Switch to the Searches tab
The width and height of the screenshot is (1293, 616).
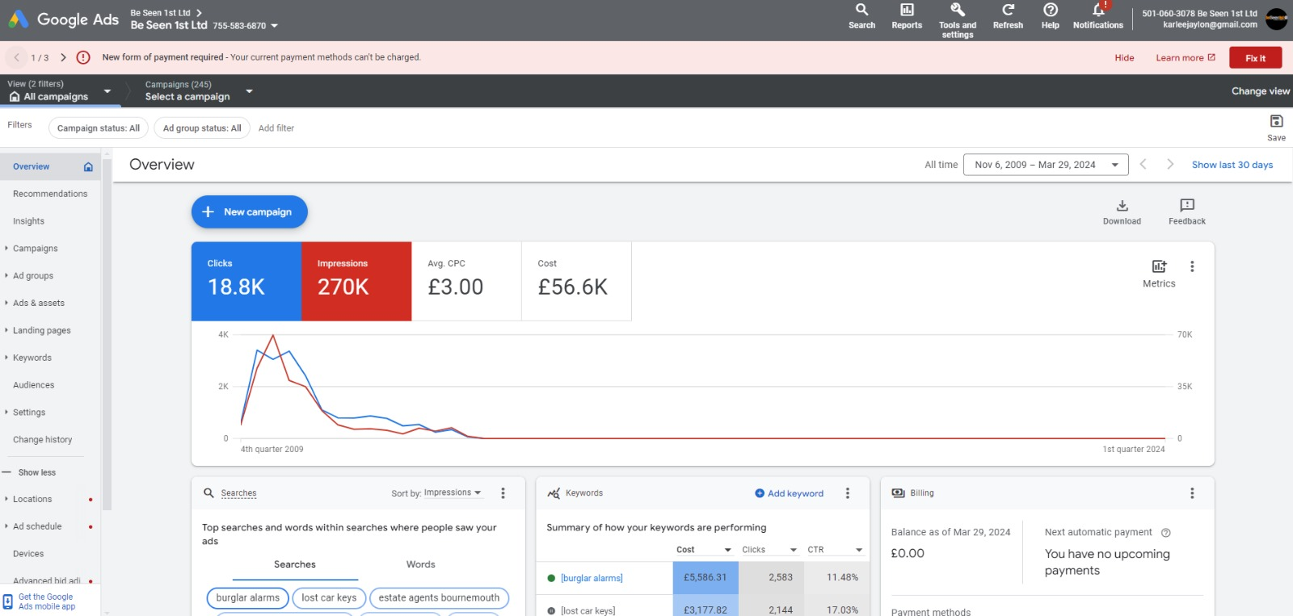295,565
